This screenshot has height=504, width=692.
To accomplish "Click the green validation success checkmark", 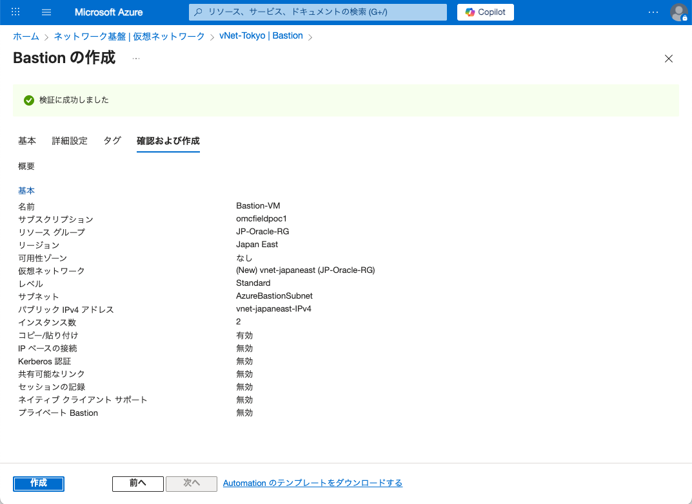I will coord(29,100).
